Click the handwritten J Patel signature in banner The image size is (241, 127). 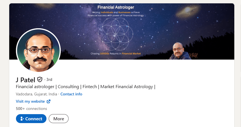(x=193, y=55)
